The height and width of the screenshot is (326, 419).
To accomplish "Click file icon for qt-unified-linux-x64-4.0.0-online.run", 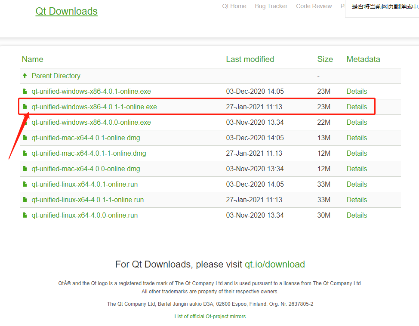I will (25, 215).
